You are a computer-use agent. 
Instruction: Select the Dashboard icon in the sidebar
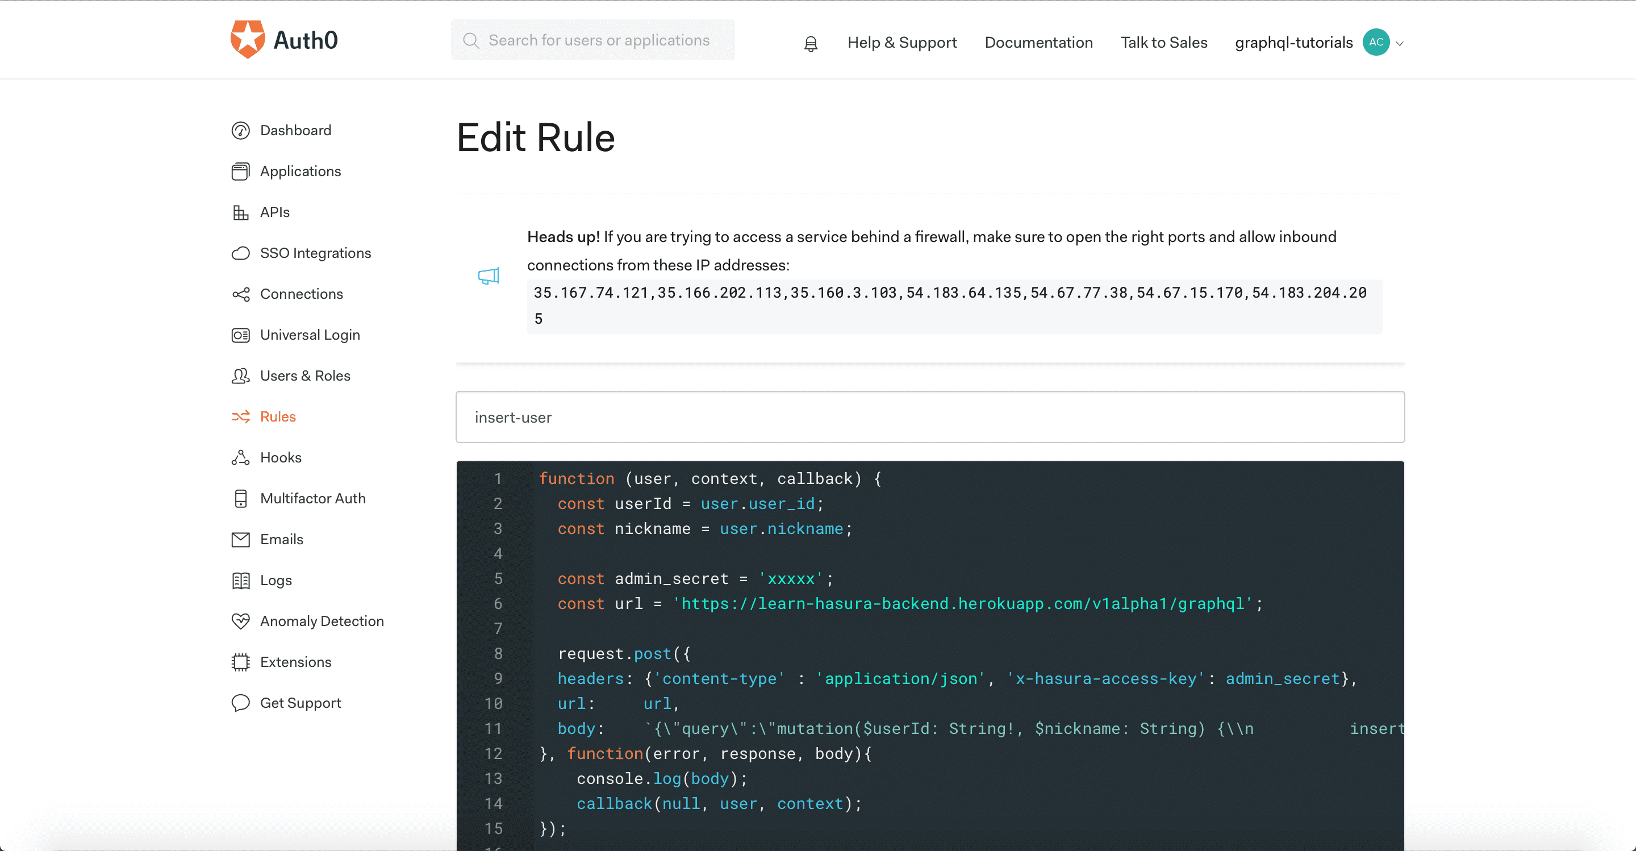tap(241, 130)
